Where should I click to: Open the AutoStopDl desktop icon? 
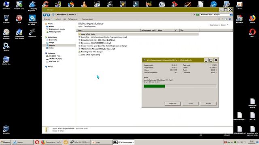pos(32,33)
